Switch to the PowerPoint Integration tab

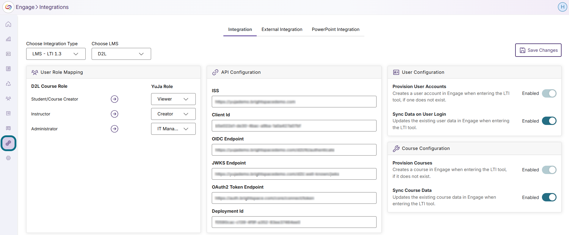click(x=336, y=29)
